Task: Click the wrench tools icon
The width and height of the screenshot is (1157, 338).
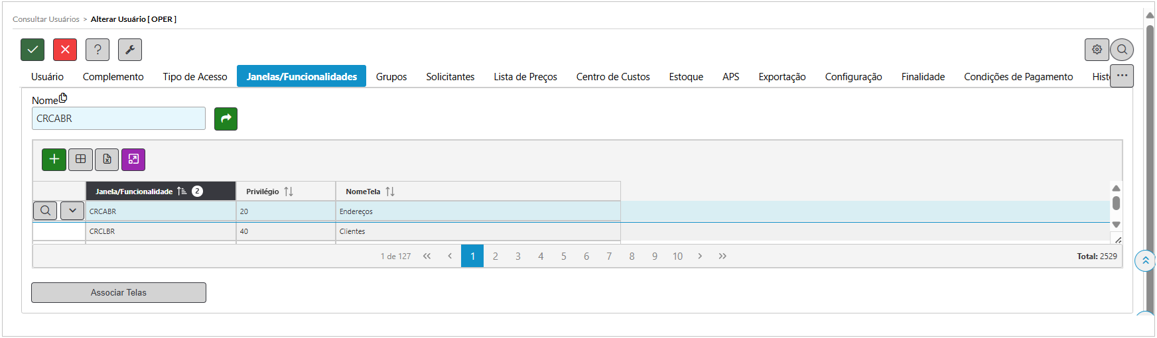Action: 130,50
